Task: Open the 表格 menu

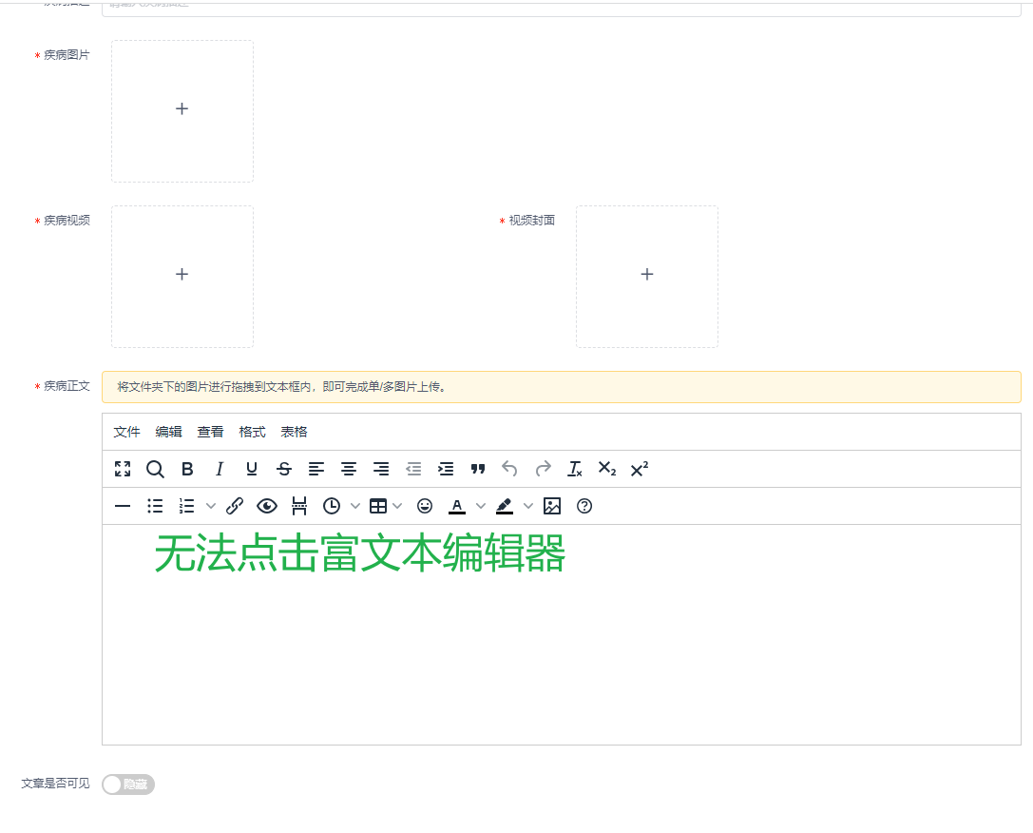Action: tap(294, 431)
